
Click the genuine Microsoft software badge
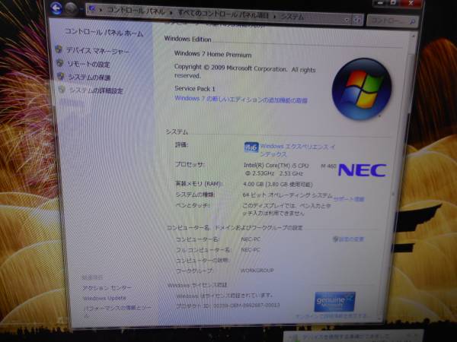pos(335,302)
